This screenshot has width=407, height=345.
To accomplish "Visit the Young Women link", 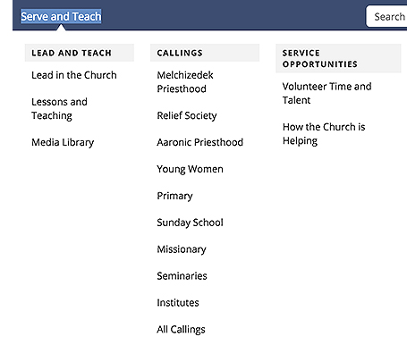I will point(190,169).
